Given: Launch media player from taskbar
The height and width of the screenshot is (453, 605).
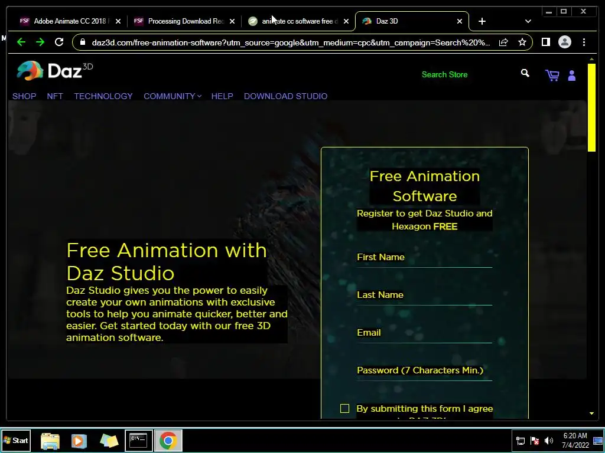Looking at the screenshot, I should (x=79, y=441).
